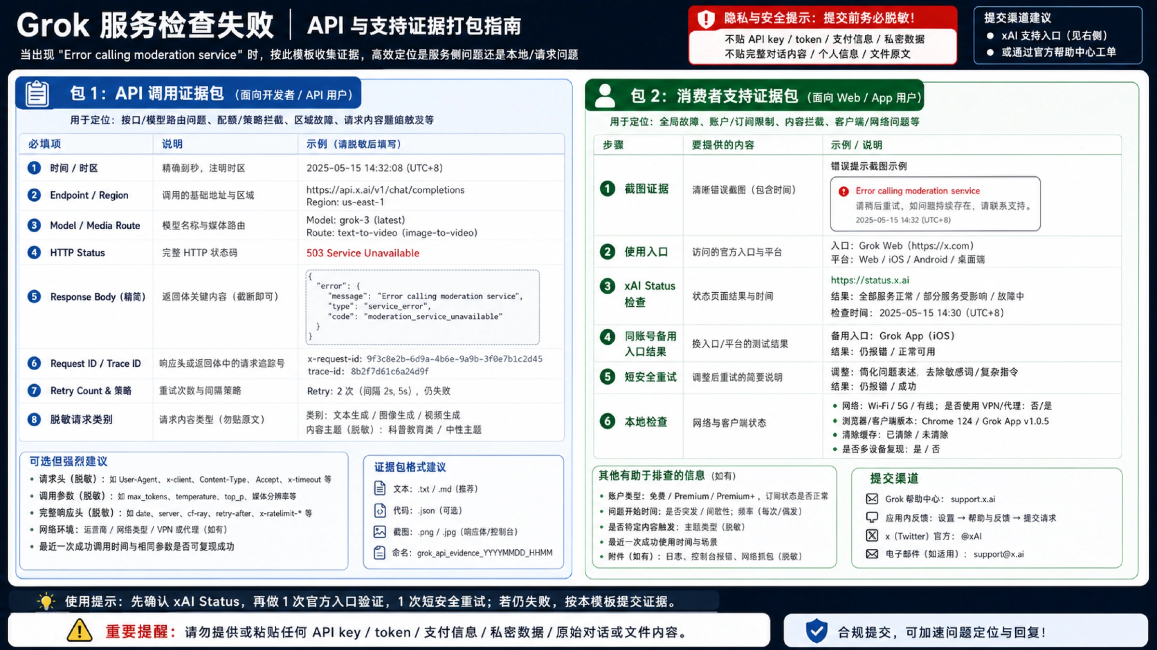
Task: Click the Retry: 2 次 example text
Action: click(x=379, y=391)
